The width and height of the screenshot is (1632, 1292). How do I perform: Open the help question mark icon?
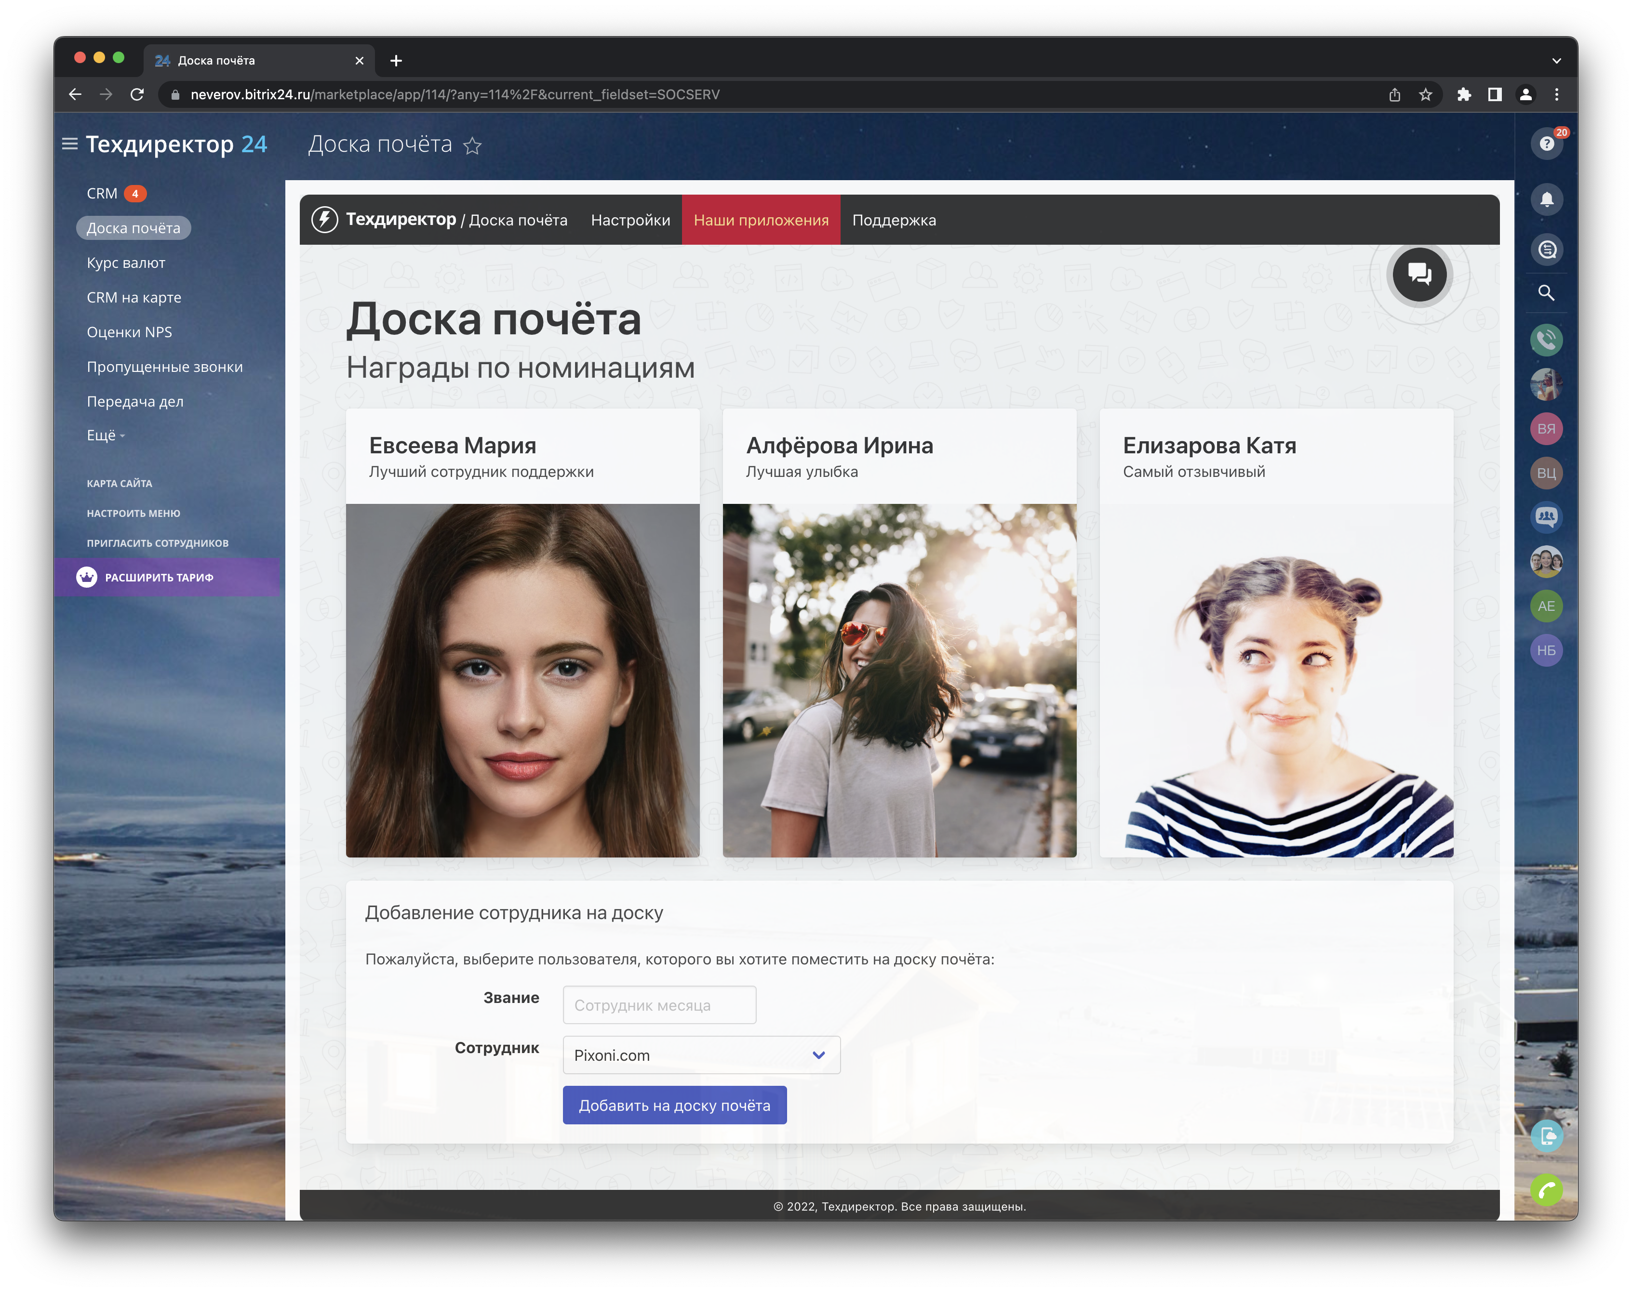[x=1547, y=144]
